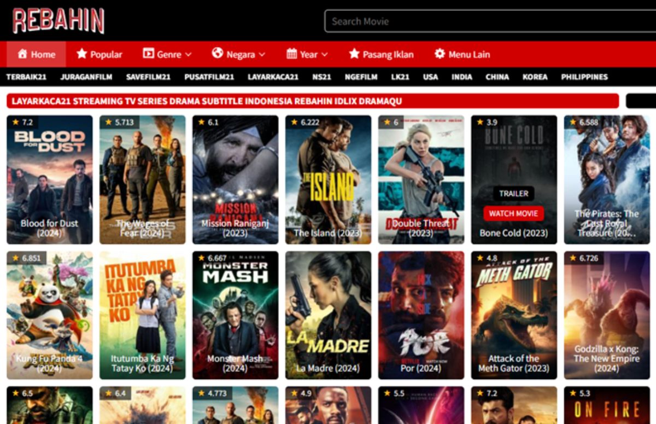
Task: Click the gear icon beside Menu Lain
Action: click(440, 54)
